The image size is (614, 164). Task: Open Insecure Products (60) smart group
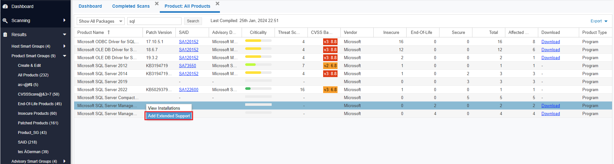(37, 113)
